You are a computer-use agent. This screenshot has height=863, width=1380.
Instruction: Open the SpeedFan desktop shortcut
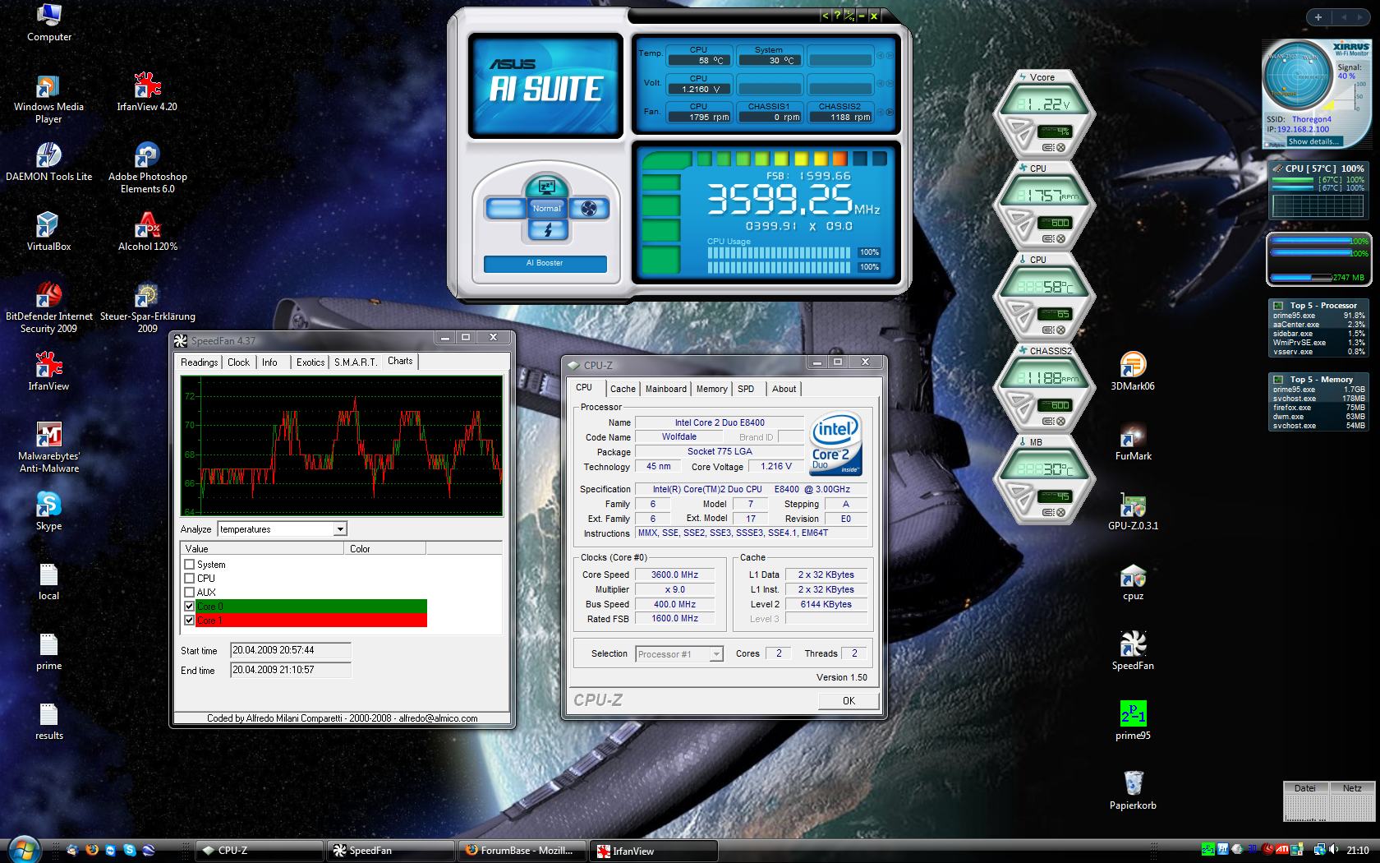click(x=1133, y=650)
